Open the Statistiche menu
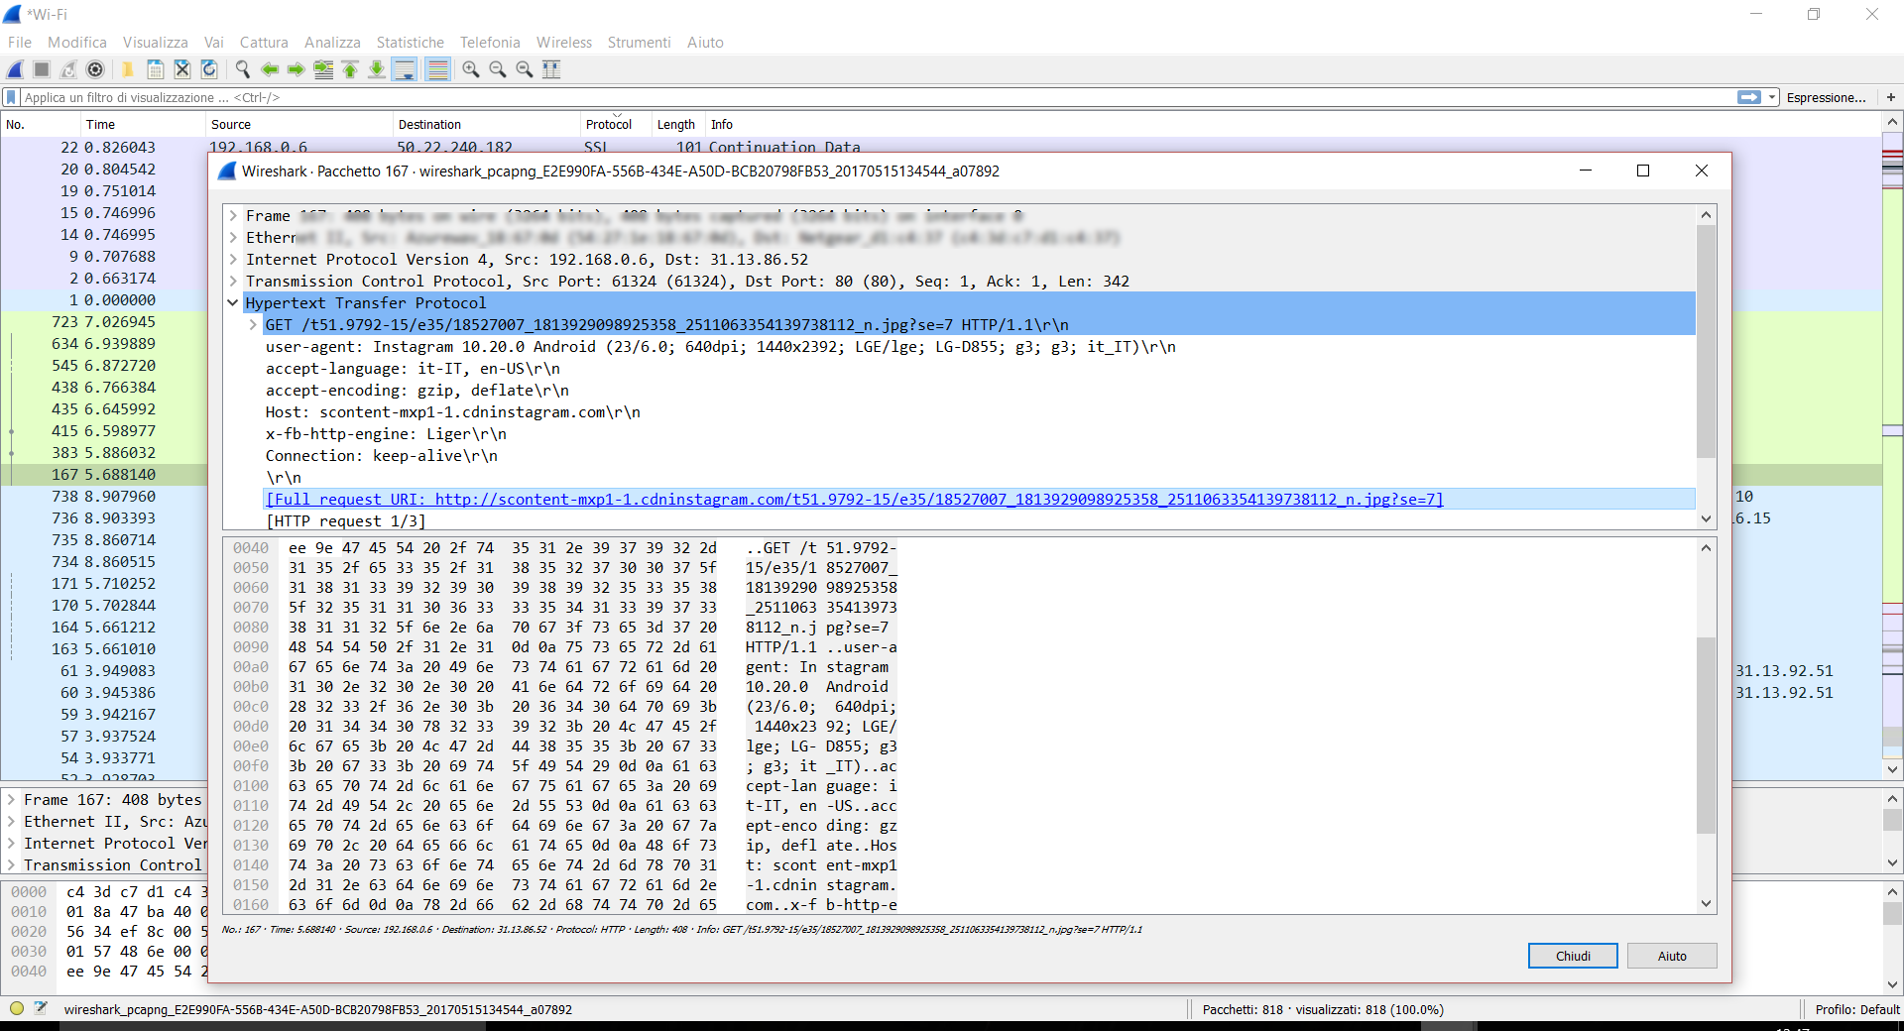 411,43
